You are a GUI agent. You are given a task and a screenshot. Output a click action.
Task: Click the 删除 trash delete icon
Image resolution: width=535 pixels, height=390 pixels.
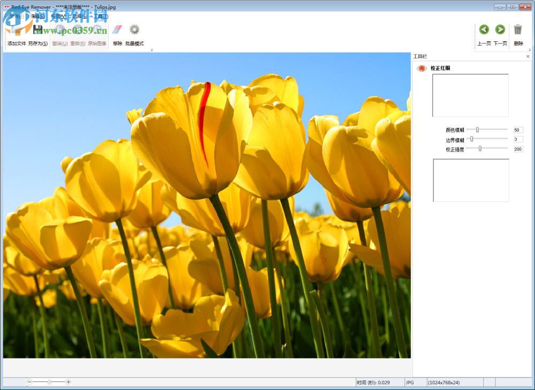pos(517,29)
